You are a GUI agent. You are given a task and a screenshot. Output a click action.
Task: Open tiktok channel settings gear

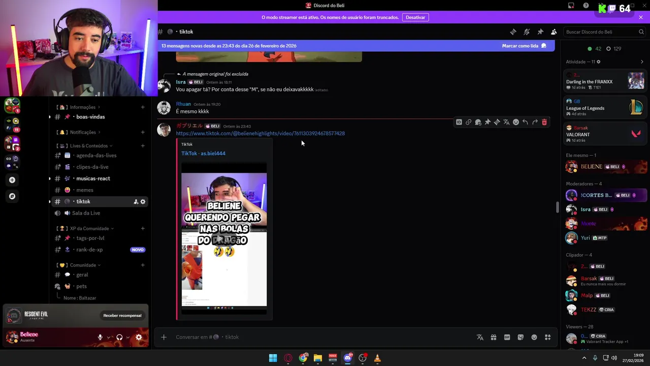click(x=143, y=202)
